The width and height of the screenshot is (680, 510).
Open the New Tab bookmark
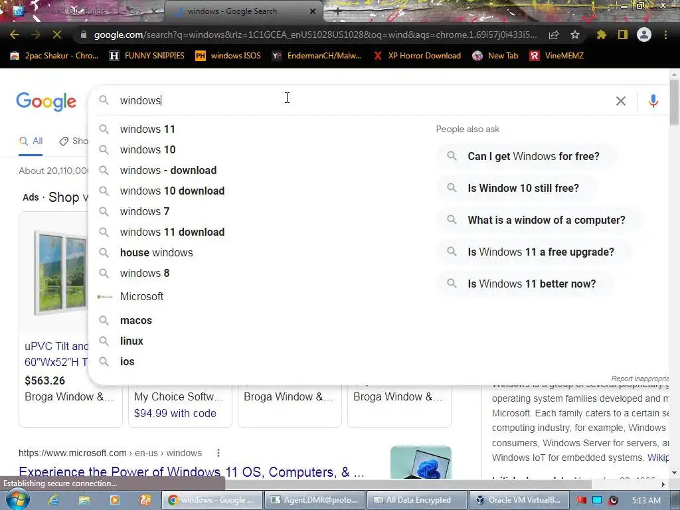tap(495, 56)
